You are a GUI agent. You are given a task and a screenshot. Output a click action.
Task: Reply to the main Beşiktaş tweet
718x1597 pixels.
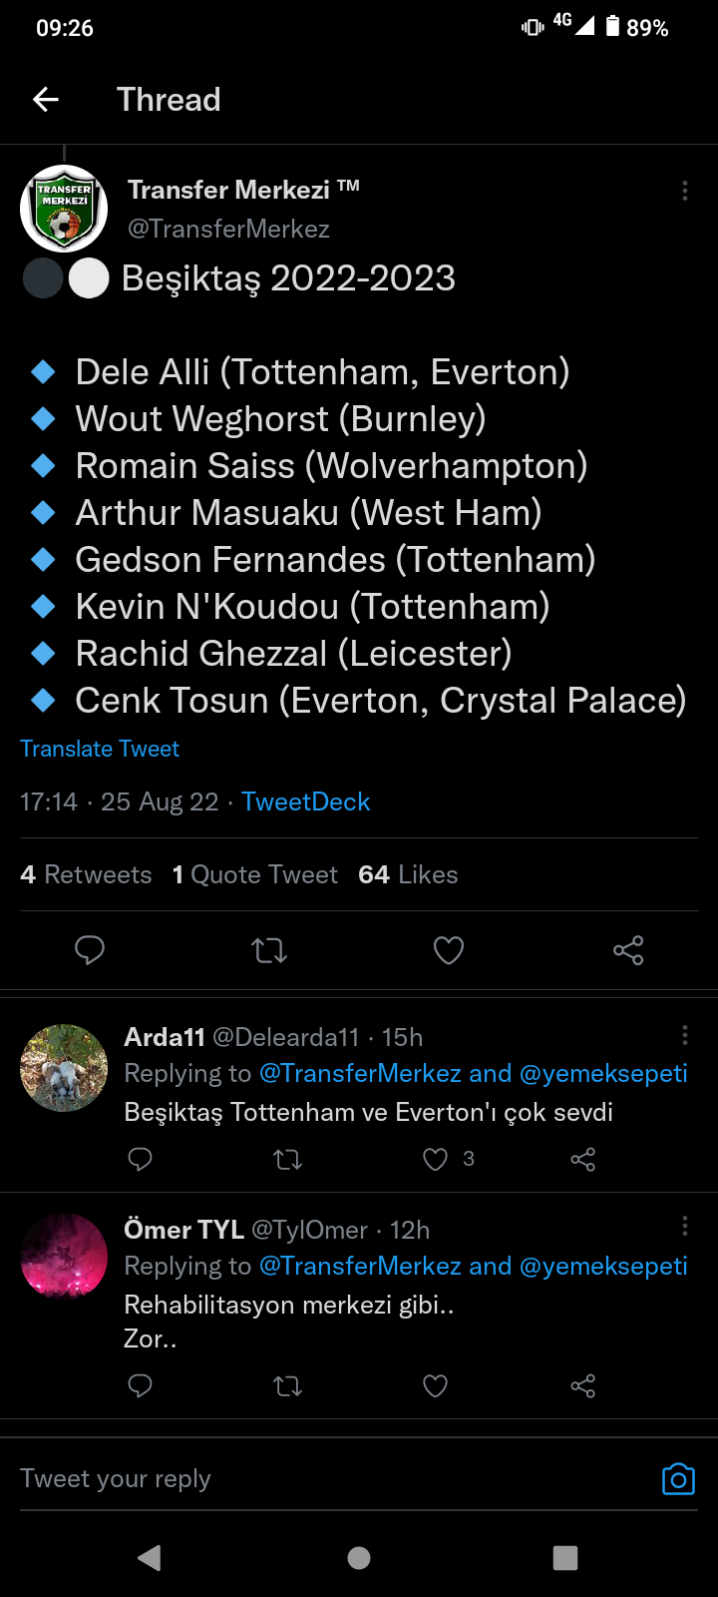tap(90, 950)
